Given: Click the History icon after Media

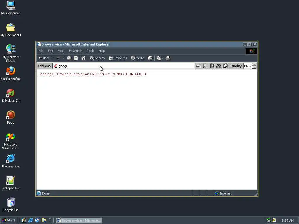Looking at the screenshot, I should 150,58.
